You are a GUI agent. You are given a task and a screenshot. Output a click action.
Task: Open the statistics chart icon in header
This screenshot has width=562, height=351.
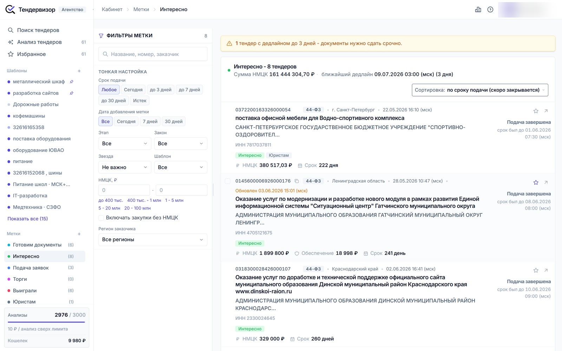[478, 9]
